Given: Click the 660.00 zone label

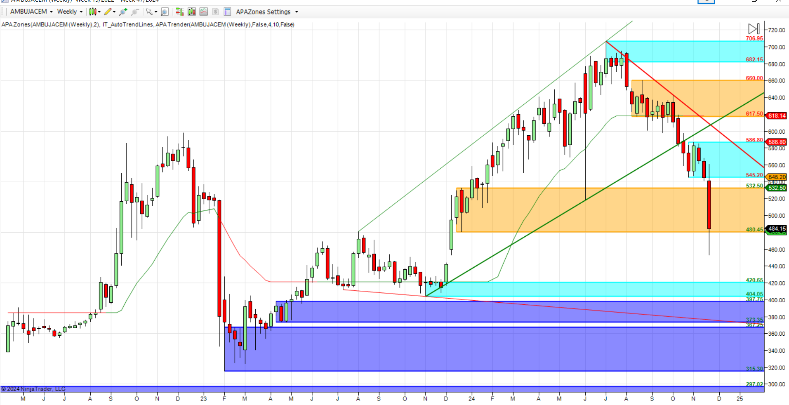Looking at the screenshot, I should (x=754, y=78).
